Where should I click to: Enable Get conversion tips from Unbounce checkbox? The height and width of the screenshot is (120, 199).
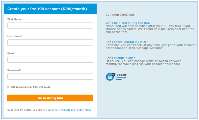[x=8, y=87]
